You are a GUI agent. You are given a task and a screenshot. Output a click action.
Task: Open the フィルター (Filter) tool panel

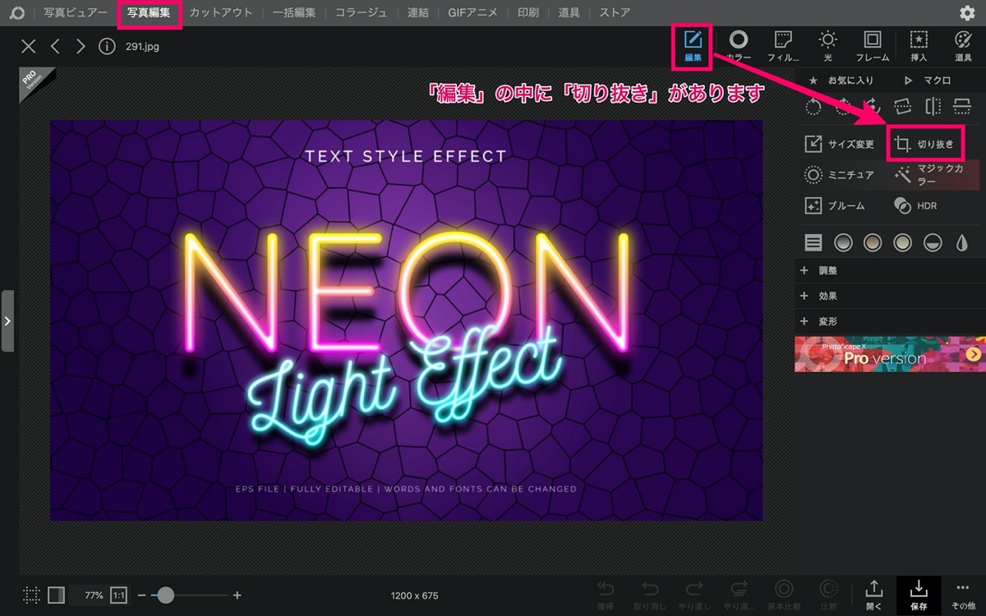(783, 45)
